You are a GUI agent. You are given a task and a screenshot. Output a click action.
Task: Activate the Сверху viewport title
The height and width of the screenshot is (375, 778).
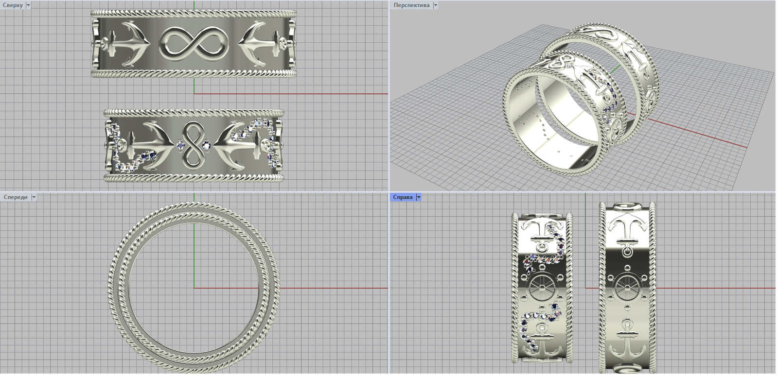pyautogui.click(x=13, y=5)
